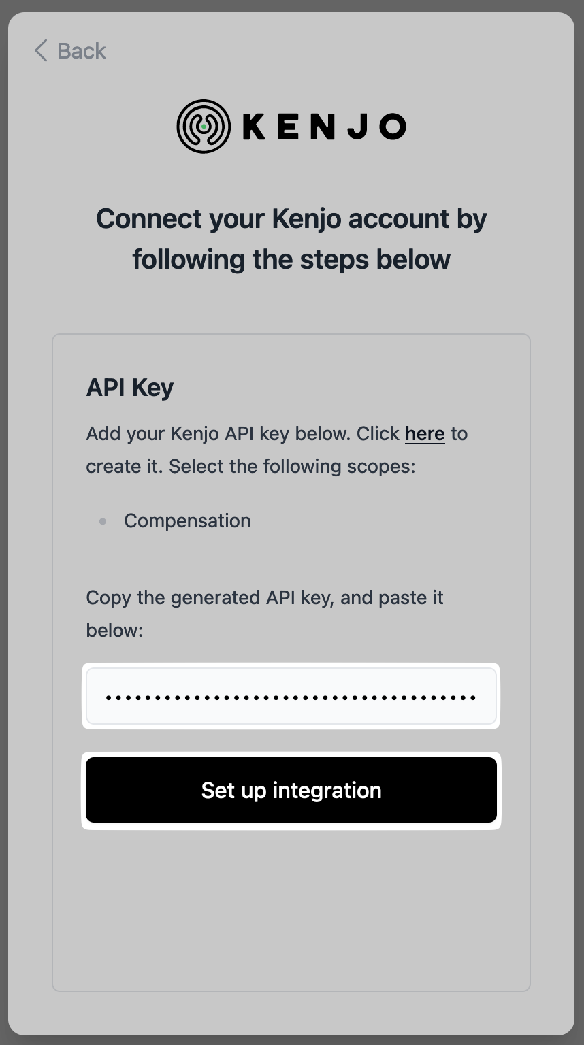The image size is (584, 1045).
Task: Click the KENJO wordmark text
Action: coord(324,127)
